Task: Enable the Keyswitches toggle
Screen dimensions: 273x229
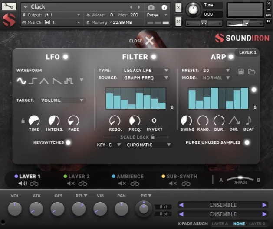Action: [x=68, y=142]
